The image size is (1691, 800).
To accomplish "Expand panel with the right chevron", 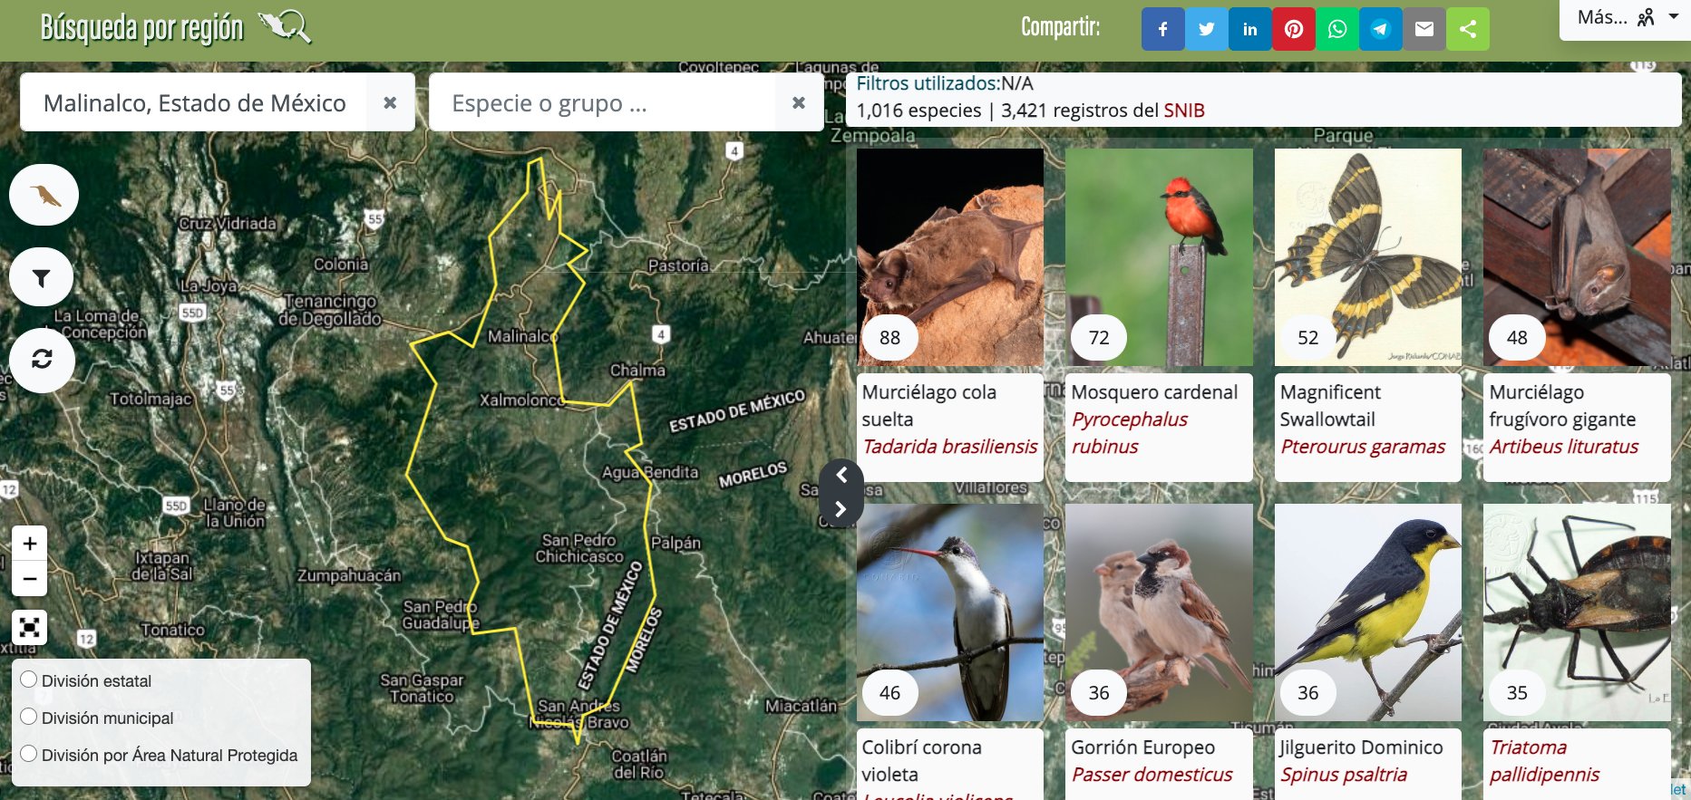I will point(841,509).
